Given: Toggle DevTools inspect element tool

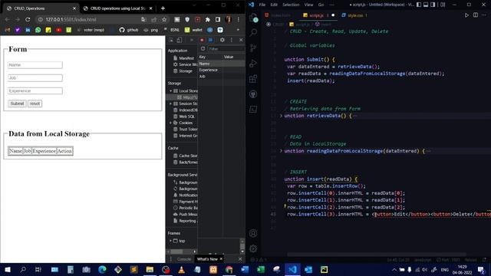Looking at the screenshot, I should [171, 40].
